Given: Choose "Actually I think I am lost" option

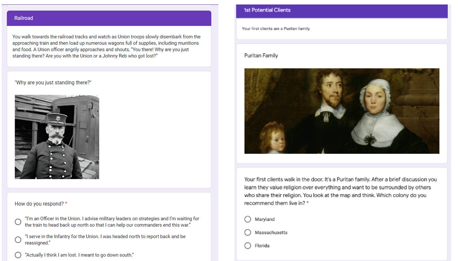Looking at the screenshot, I should tap(18, 255).
